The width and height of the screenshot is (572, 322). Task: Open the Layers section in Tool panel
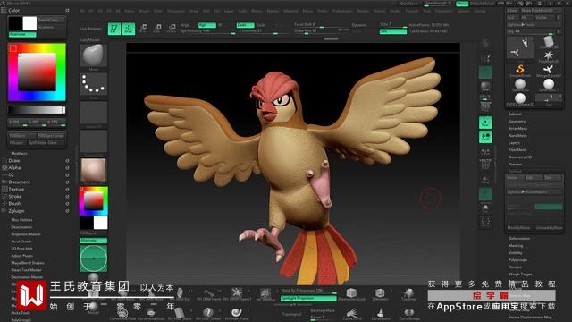514,143
